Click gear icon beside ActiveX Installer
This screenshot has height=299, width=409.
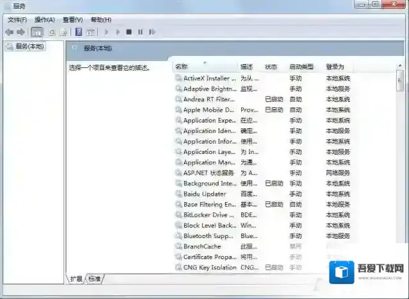pyautogui.click(x=179, y=78)
